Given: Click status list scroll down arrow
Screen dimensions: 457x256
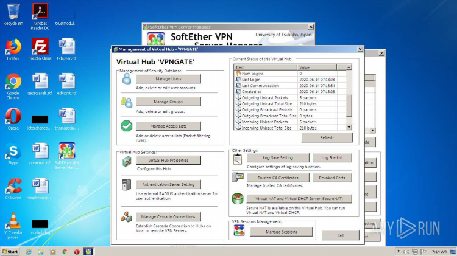Looking at the screenshot, I should coord(349,128).
